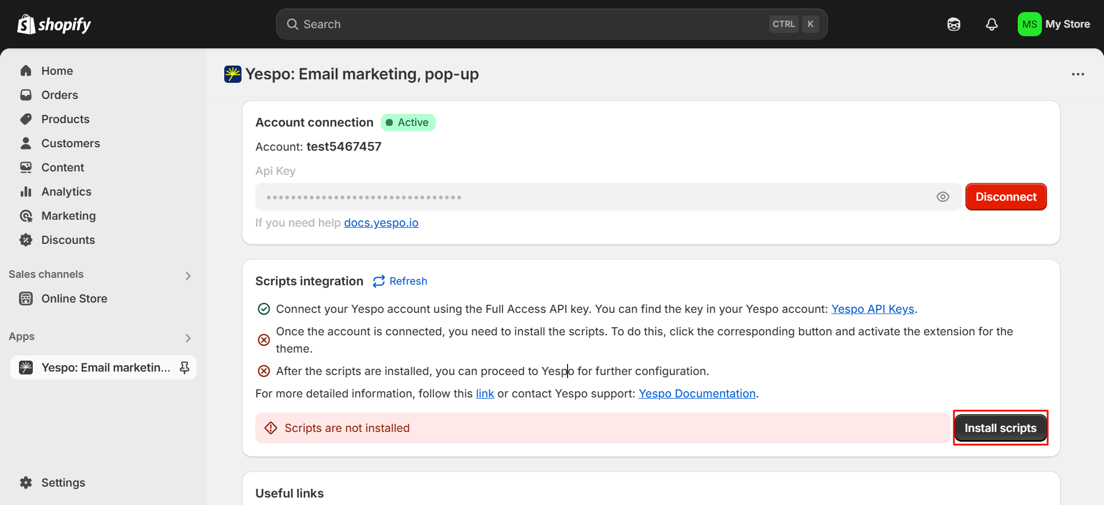Click the Refresh scripts icon
The image size is (1104, 505).
379,281
